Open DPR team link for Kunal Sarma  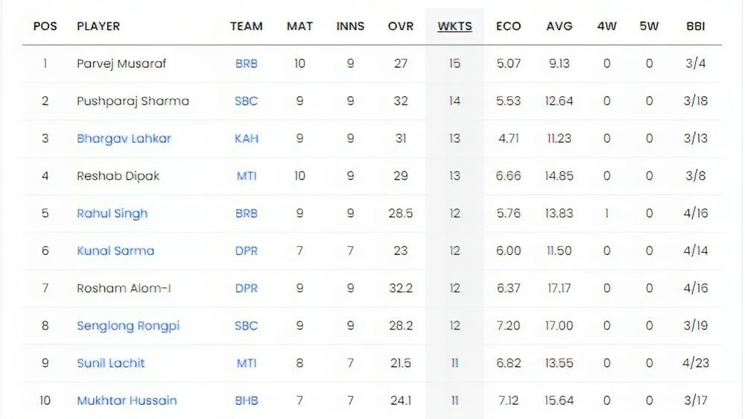click(x=246, y=251)
